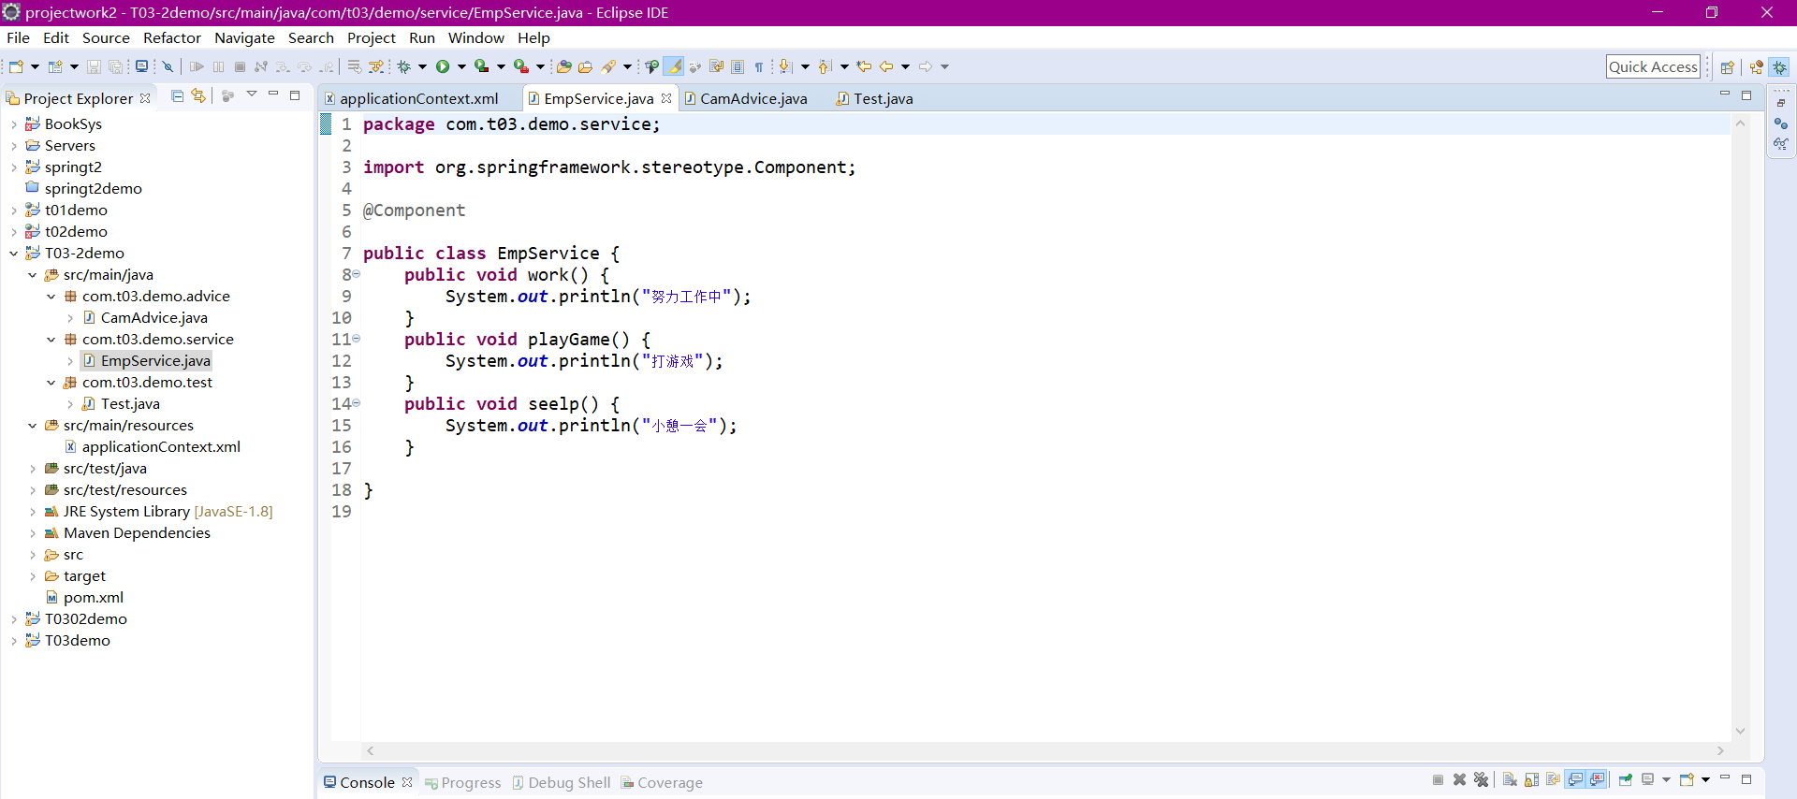Toggle Pin Console icon
Image resolution: width=1797 pixels, height=799 pixels.
(x=1626, y=779)
